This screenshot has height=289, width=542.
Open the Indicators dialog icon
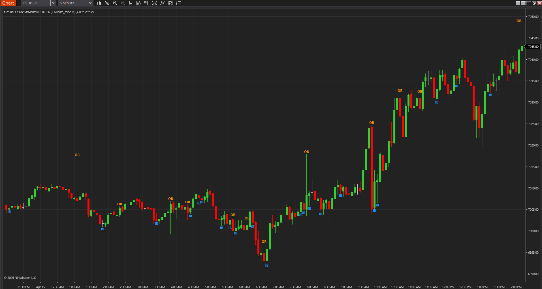click(154, 3)
